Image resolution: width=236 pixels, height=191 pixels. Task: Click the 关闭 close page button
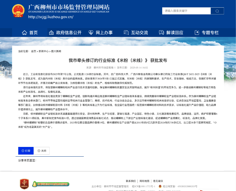42,151
